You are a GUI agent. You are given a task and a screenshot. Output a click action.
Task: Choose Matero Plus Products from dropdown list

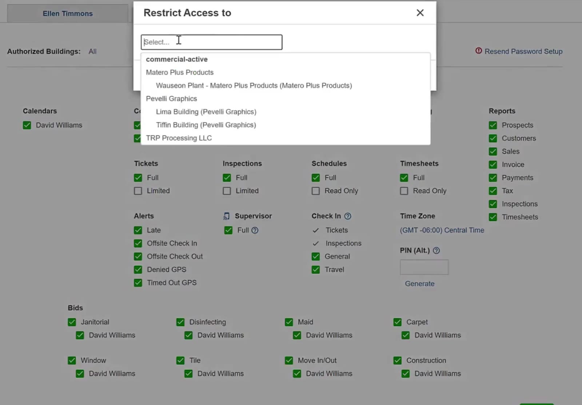[180, 72]
